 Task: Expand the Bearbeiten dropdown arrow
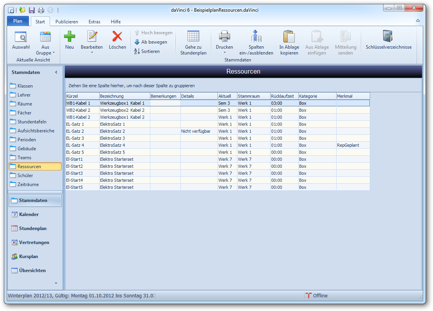pyautogui.click(x=92, y=53)
